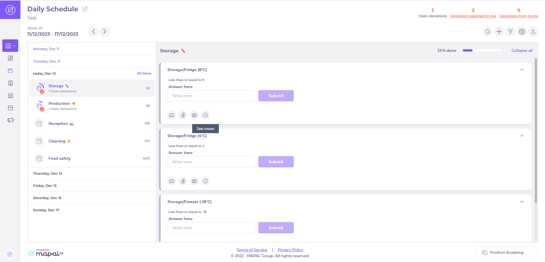Open Terms of Service
Image resolution: width=545 pixels, height=262 pixels.
coord(252,250)
